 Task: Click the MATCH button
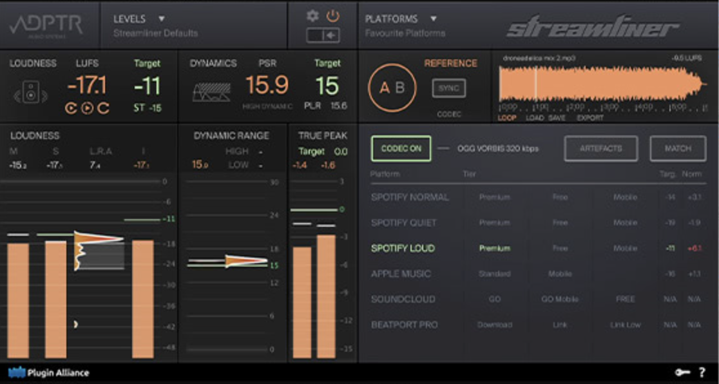tap(678, 149)
